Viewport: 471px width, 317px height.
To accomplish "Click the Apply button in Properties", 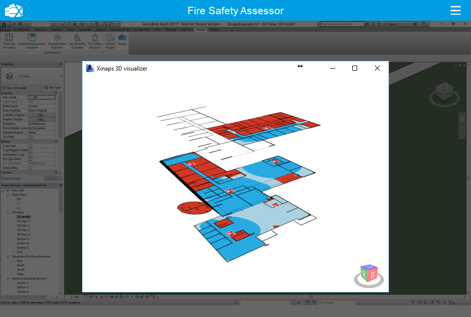I will tap(53, 178).
